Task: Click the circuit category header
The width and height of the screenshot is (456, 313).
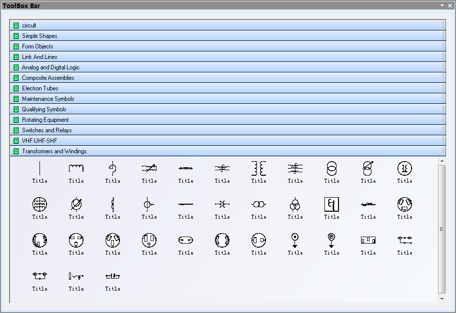Action: click(x=29, y=25)
